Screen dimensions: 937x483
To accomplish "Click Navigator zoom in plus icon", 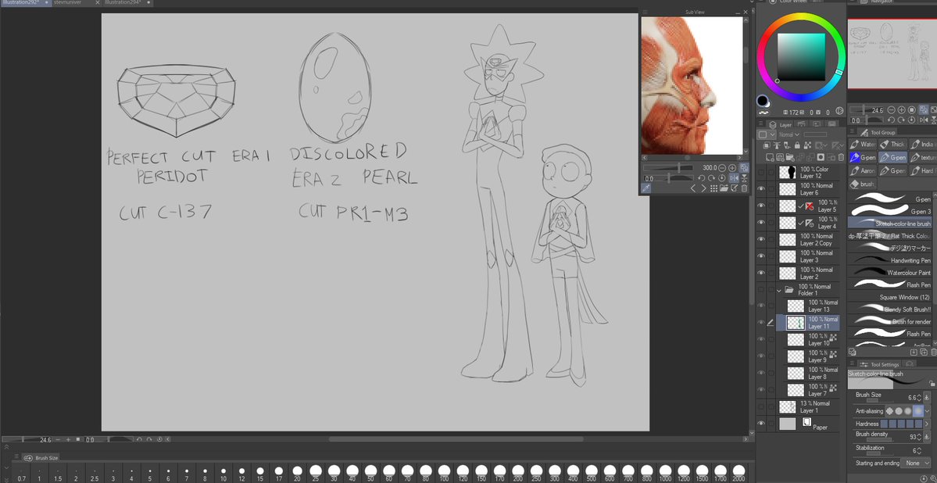I will 902,110.
